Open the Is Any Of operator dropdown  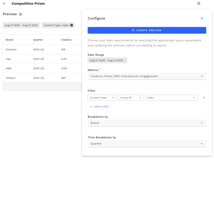(131, 98)
